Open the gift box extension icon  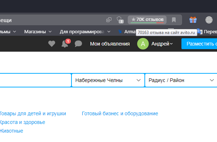pyautogui.click(x=193, y=20)
